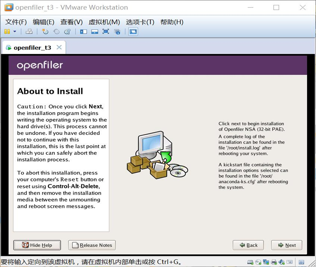The width and height of the screenshot is (316, 267).
Task: Click the printer status icon
Action: coord(274,262)
